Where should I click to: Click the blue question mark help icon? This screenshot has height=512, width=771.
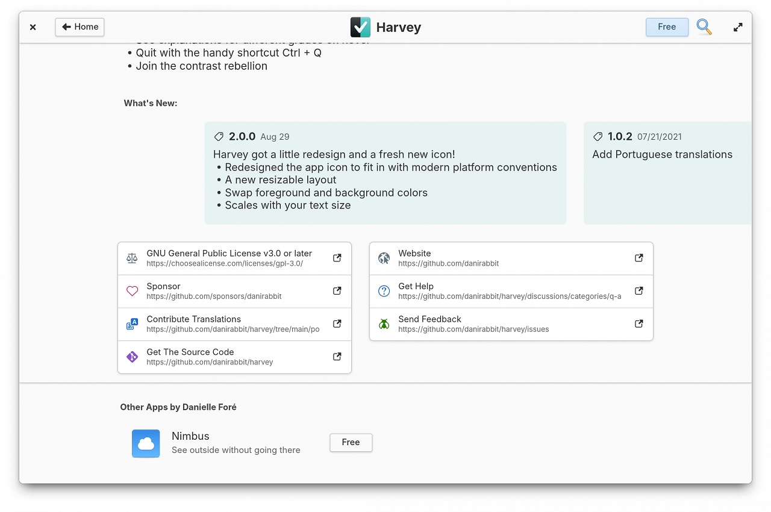pos(384,292)
